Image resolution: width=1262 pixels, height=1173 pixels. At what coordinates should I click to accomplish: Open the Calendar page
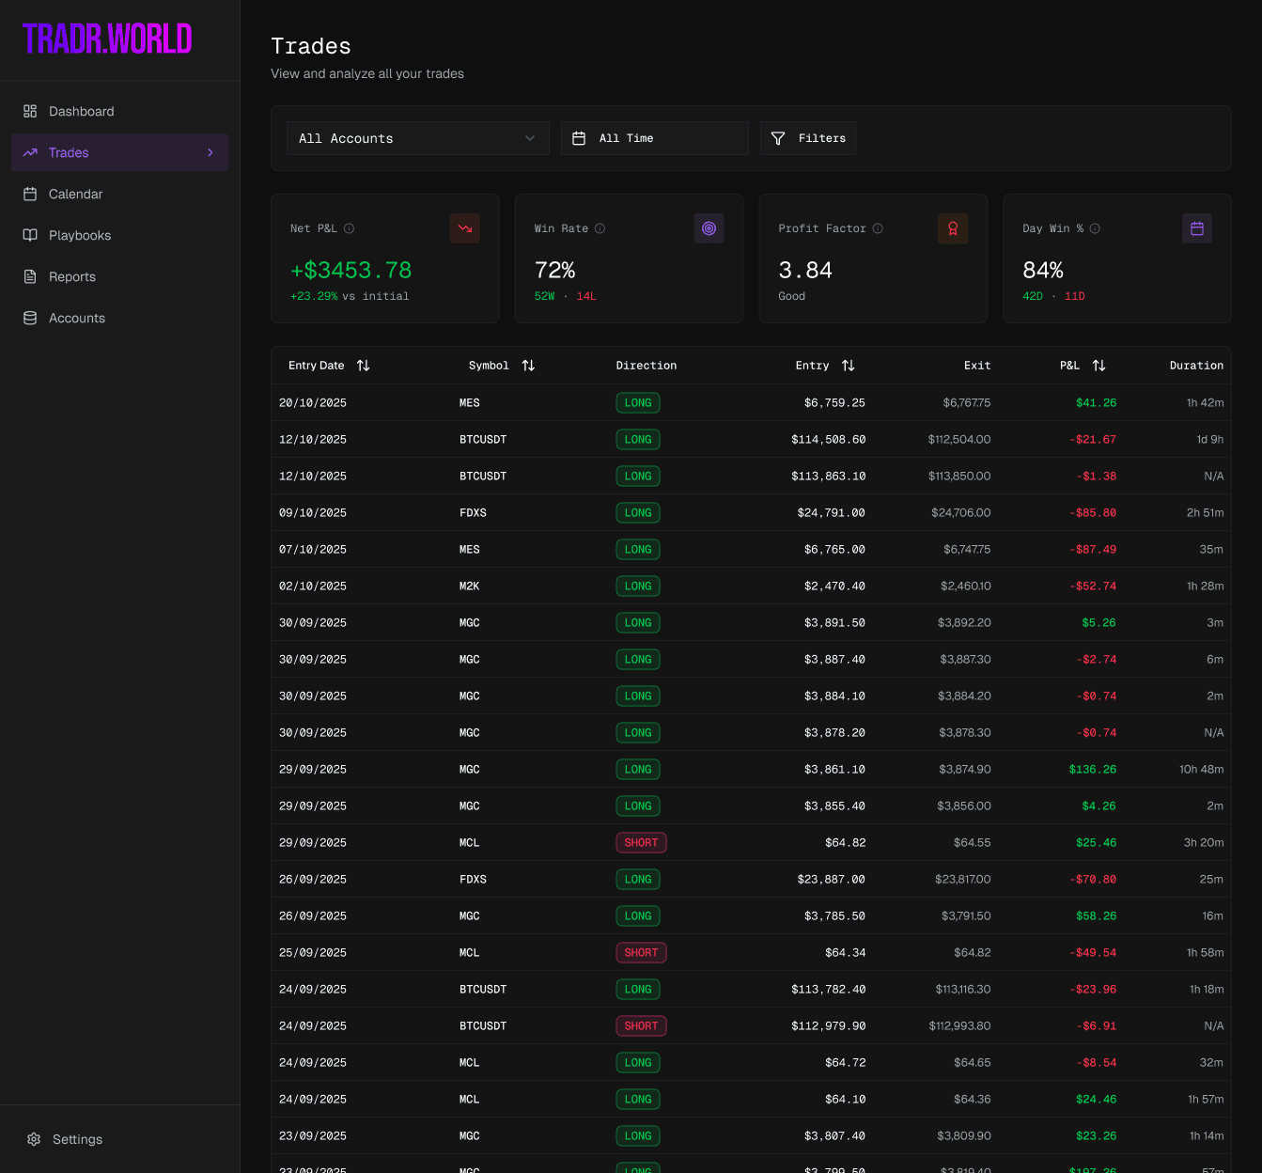point(119,194)
